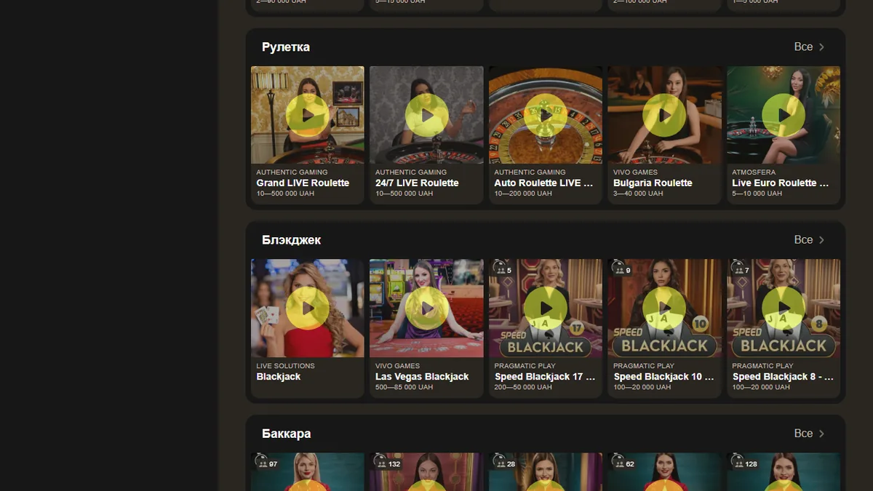Click the Блэкджек section heading

coord(291,239)
